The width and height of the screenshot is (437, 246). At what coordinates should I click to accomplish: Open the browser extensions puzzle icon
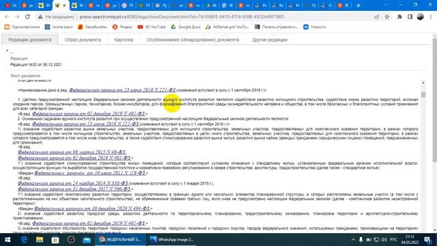[x=399, y=16]
